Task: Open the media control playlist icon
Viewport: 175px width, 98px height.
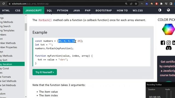Action: (166, 4)
